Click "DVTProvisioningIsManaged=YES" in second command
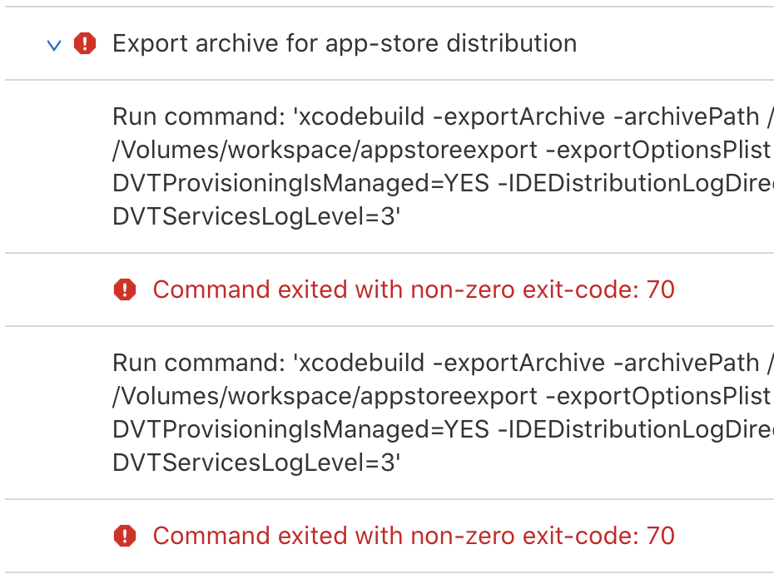The width and height of the screenshot is (774, 584). click(300, 429)
